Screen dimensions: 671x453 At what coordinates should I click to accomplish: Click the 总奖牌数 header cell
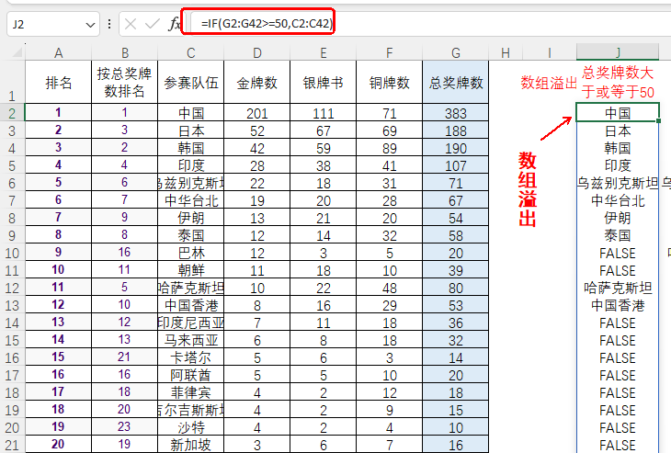pyautogui.click(x=455, y=82)
